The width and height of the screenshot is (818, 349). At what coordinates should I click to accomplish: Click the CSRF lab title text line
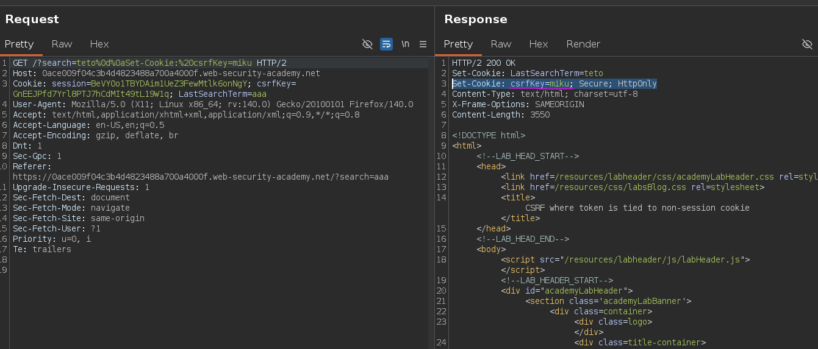pyautogui.click(x=637, y=208)
